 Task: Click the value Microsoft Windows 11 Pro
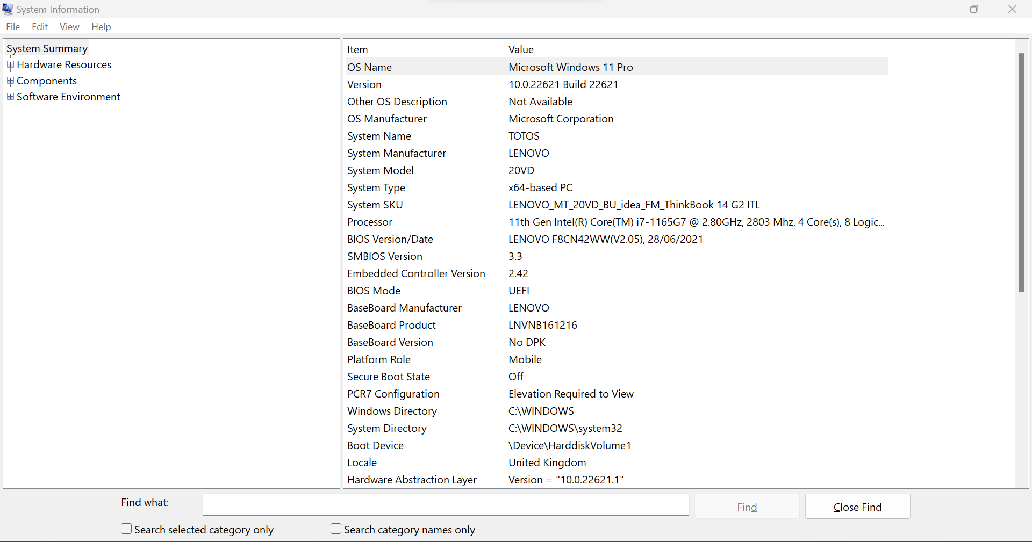click(571, 67)
